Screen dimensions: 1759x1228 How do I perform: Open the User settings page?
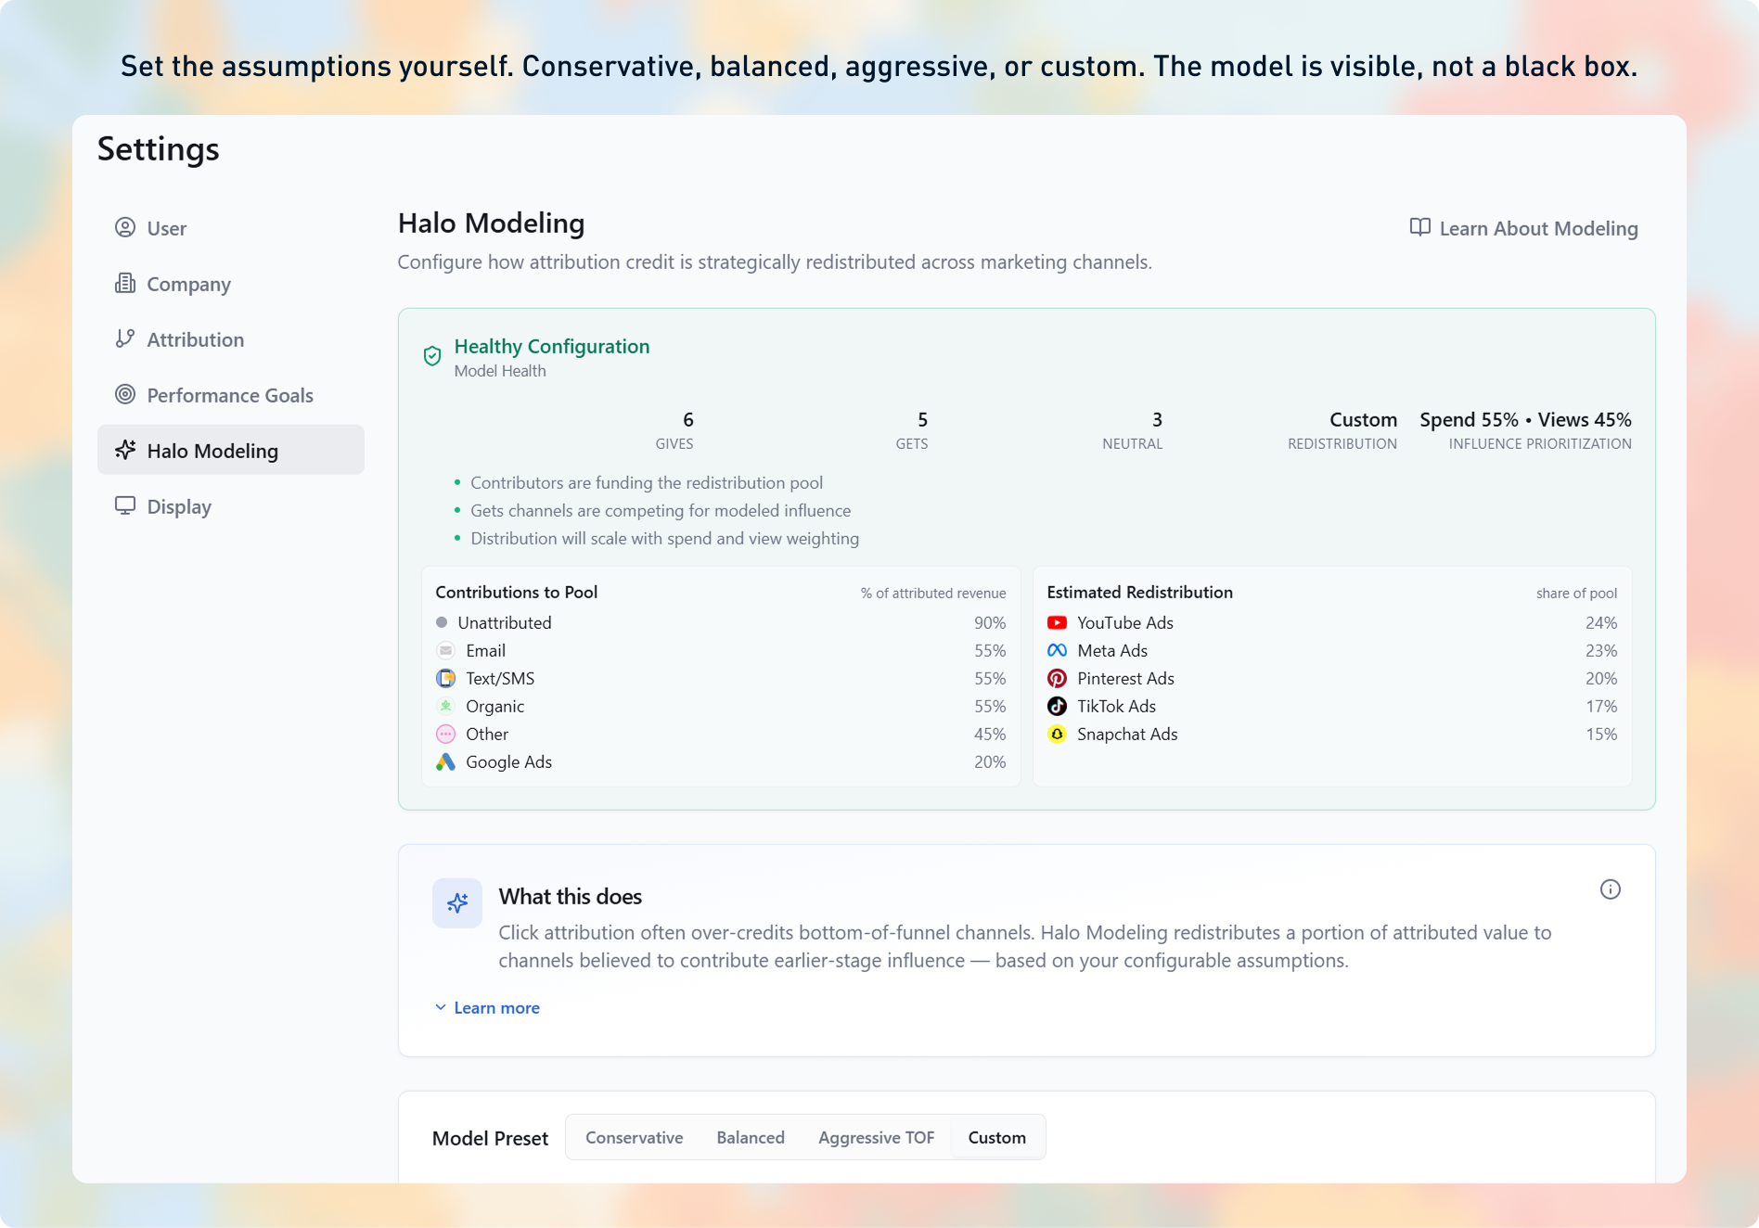point(231,227)
